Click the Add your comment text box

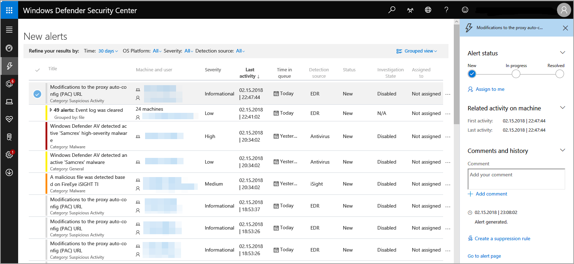click(516, 179)
